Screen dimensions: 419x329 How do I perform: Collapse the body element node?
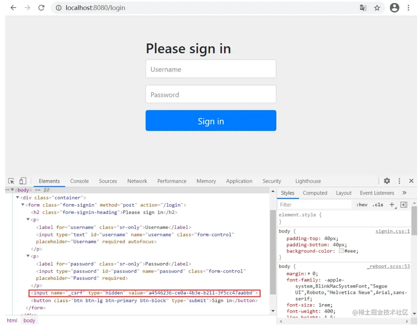click(x=12, y=190)
